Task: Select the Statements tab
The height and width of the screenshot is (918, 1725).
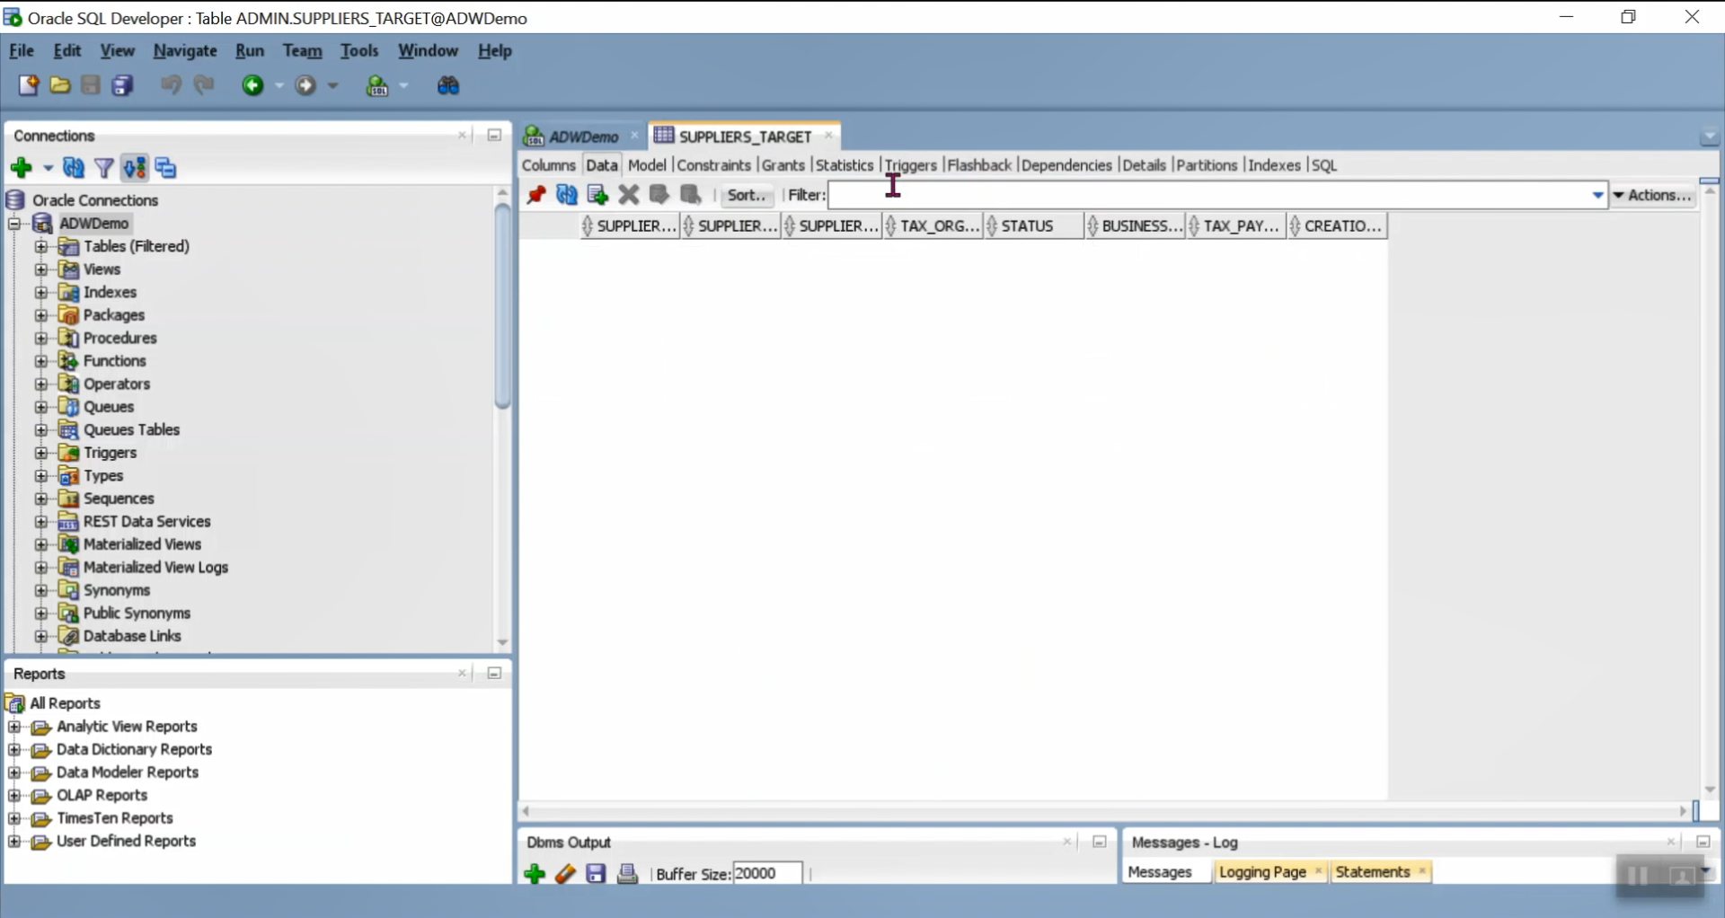Action: [1373, 872]
